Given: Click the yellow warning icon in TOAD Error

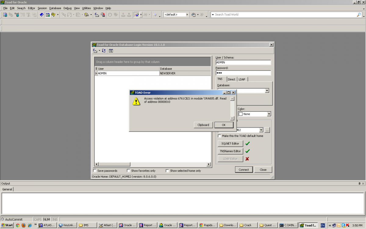Looking at the screenshot, I should 136,101.
